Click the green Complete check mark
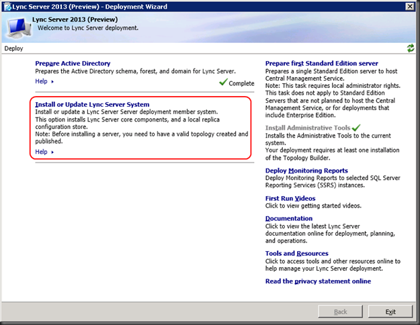The image size is (420, 325). click(223, 82)
